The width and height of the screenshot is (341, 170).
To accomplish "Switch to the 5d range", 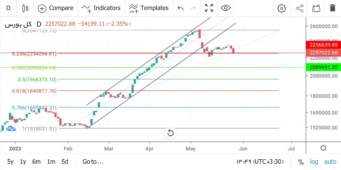I will click(65, 161).
